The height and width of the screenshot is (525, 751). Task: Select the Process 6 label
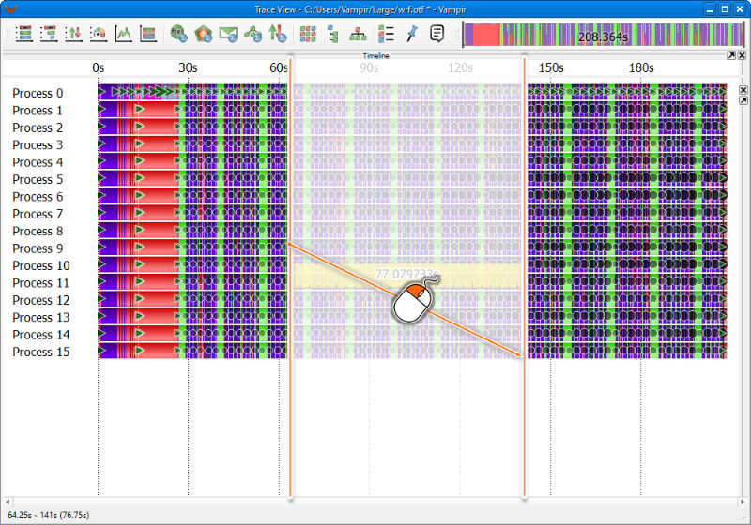[38, 197]
